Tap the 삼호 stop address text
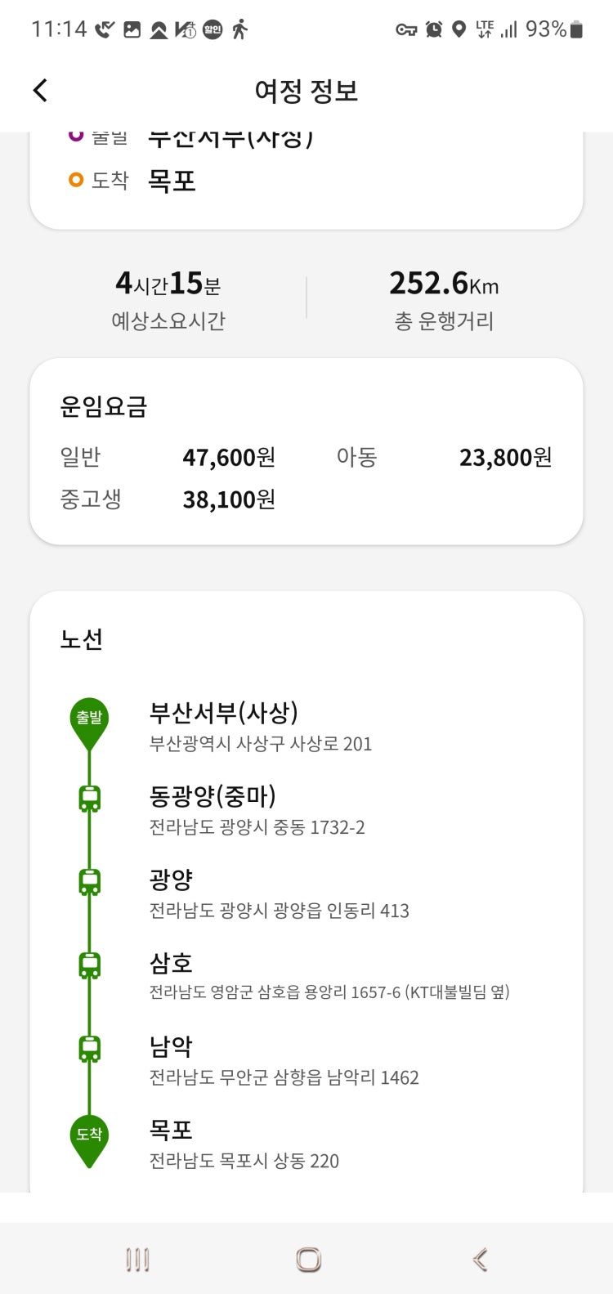This screenshot has height=1294, width=613. pos(329,992)
